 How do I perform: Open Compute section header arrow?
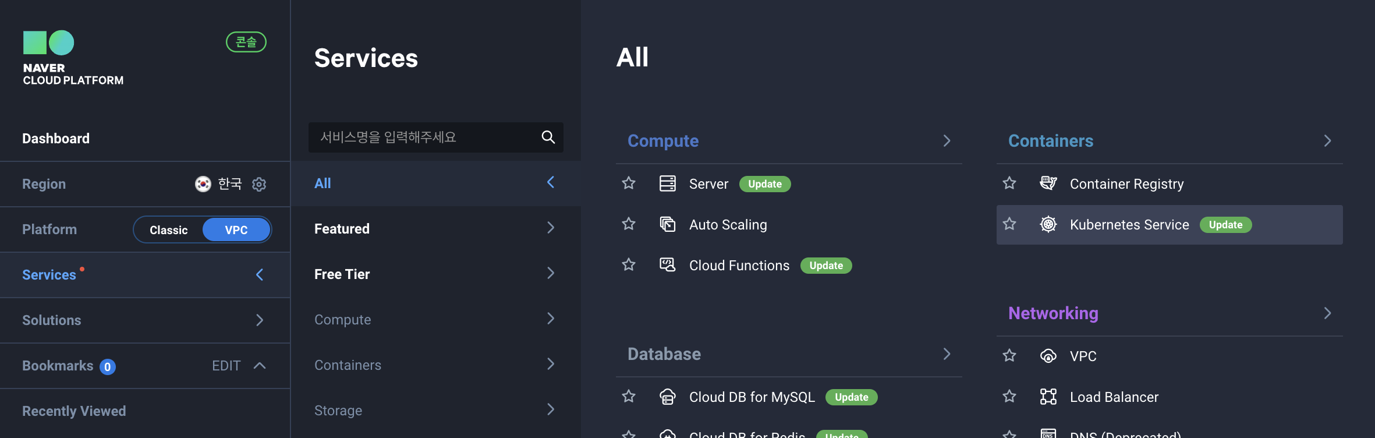click(947, 141)
